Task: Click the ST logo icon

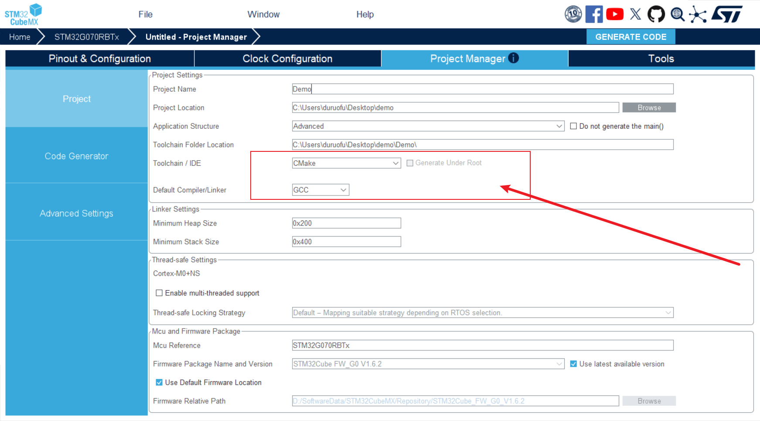Action: click(x=727, y=14)
